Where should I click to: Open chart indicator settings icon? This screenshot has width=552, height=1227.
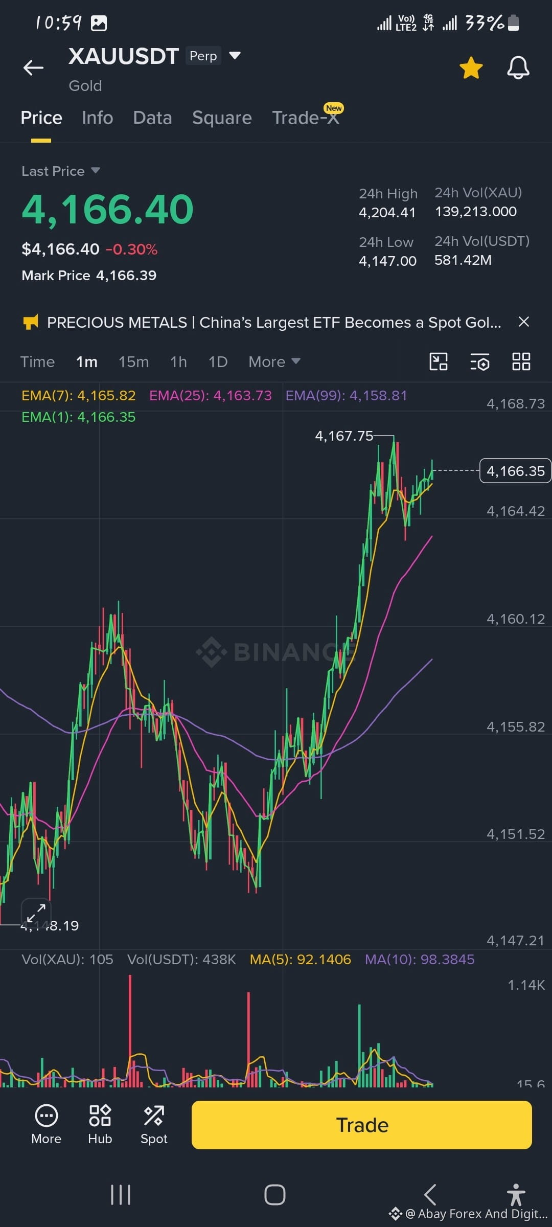[x=480, y=361]
